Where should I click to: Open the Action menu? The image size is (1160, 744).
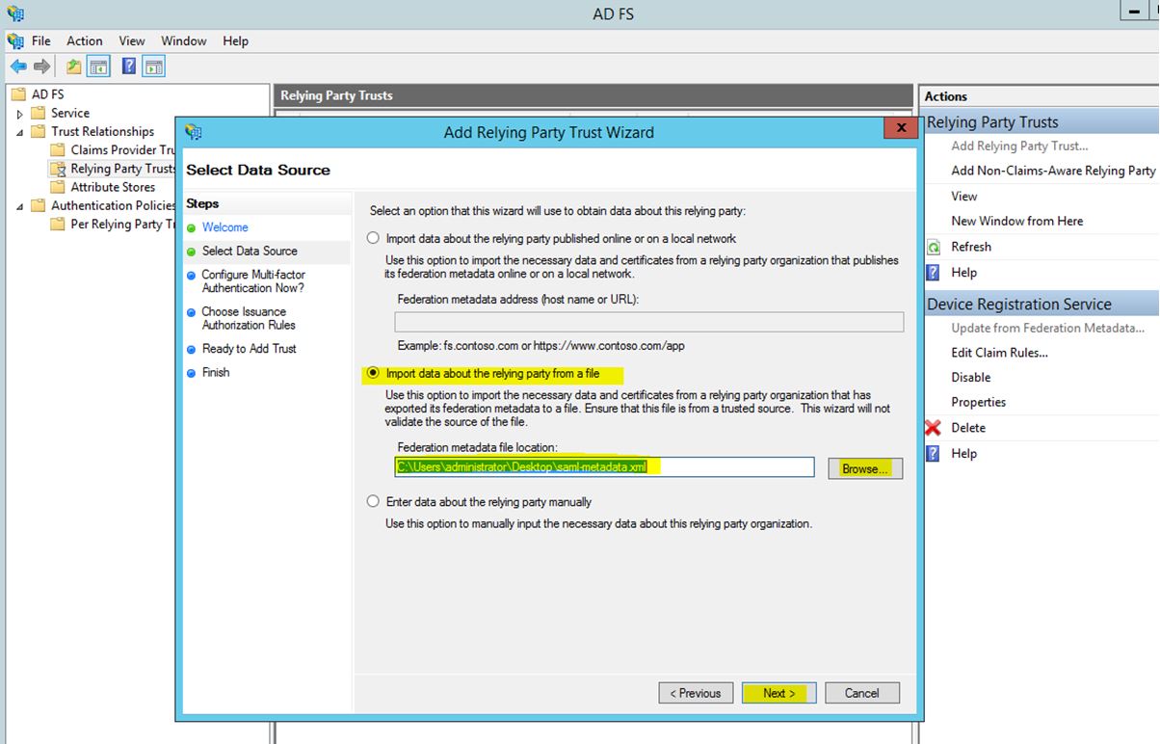tap(84, 40)
